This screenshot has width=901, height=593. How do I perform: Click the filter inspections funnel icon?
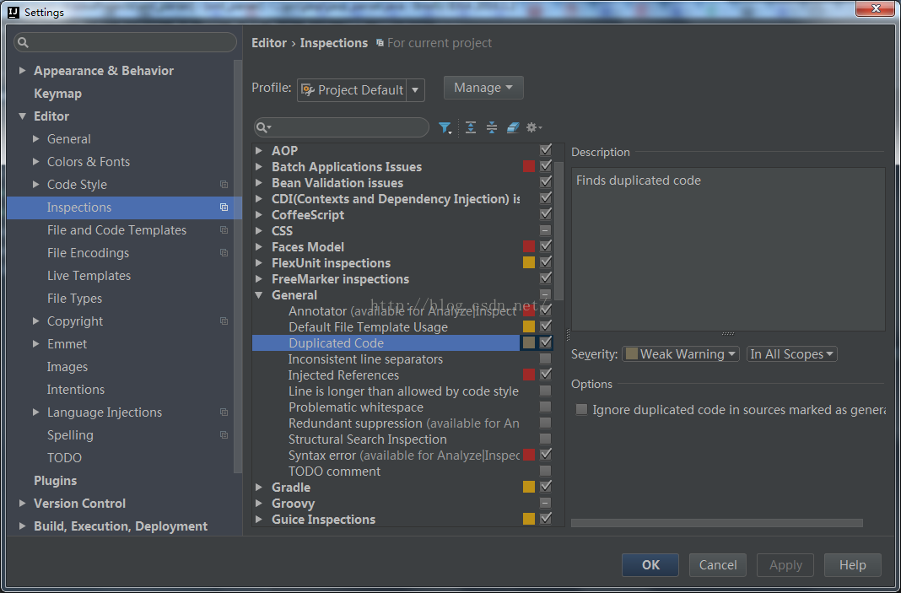pos(445,127)
